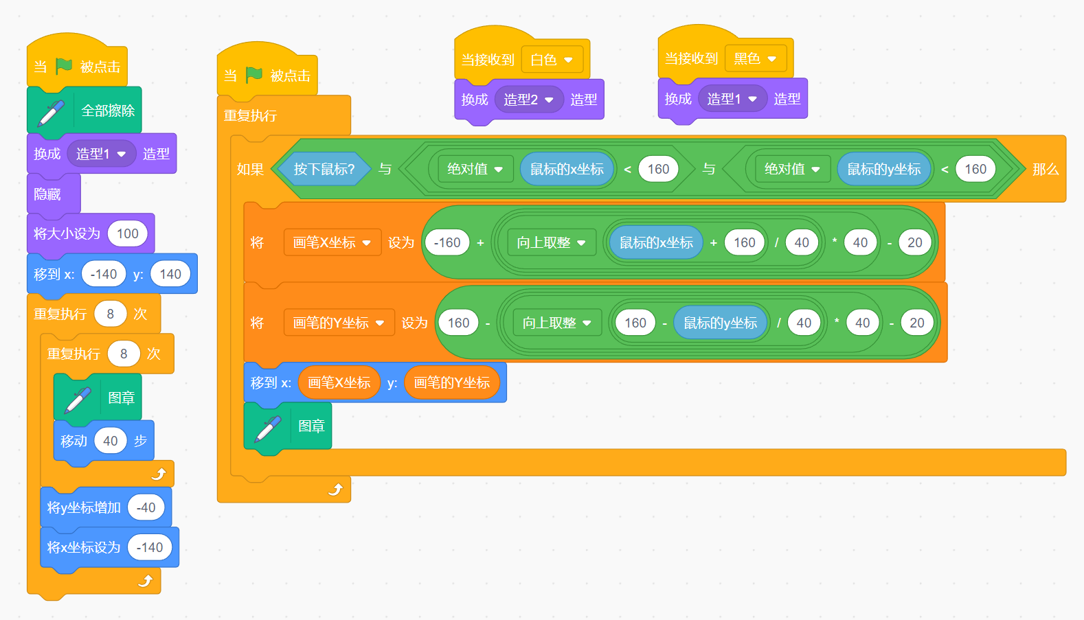Screen dimensions: 1084x620
Task: Click the pen icon on the 图章 block inside the nested loop
Action: pyautogui.click(x=78, y=399)
